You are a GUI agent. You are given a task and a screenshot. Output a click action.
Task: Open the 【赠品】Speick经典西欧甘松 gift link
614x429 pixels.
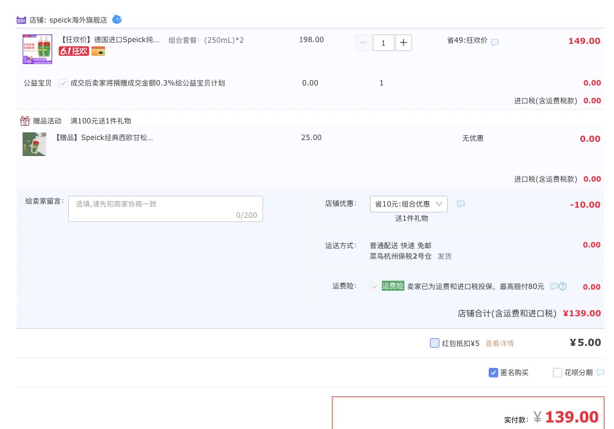[x=104, y=138]
